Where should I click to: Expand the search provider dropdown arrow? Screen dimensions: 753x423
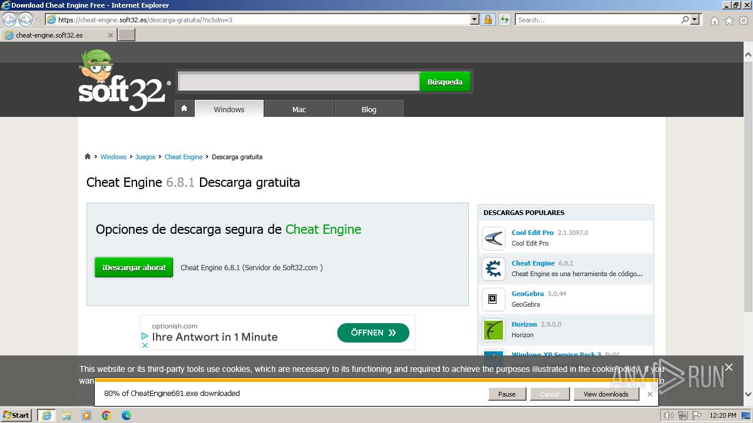coord(695,19)
